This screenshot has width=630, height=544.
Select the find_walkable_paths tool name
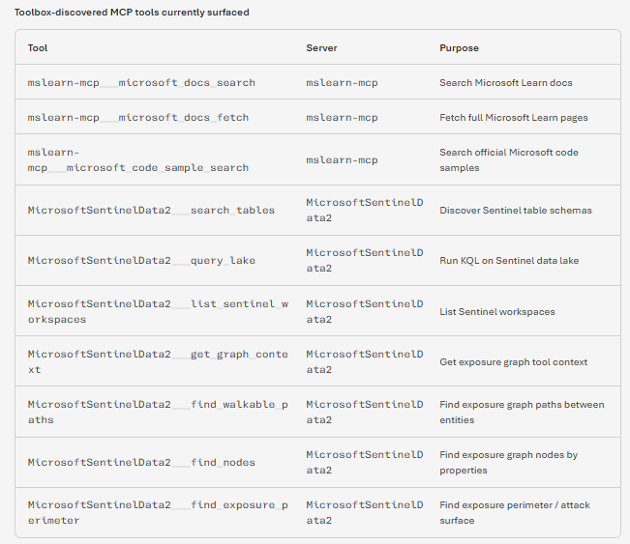(158, 412)
